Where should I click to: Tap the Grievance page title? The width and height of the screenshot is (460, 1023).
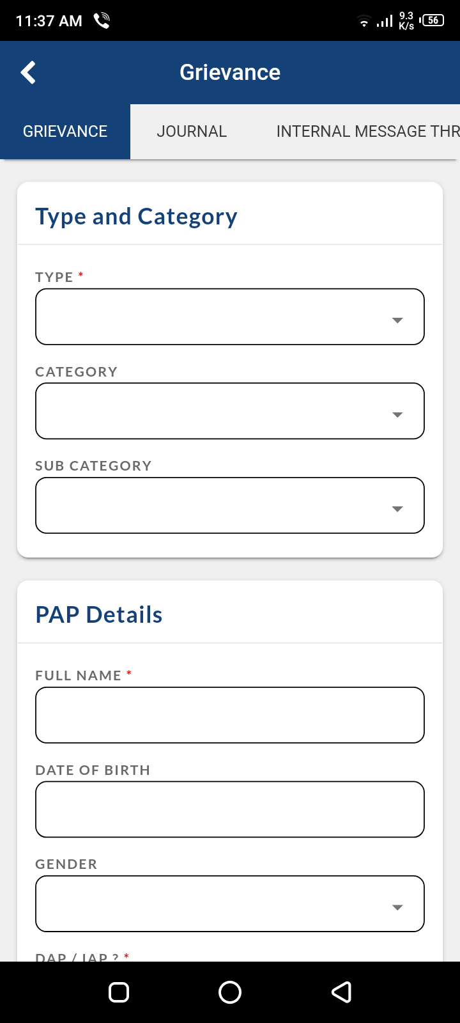click(x=230, y=73)
